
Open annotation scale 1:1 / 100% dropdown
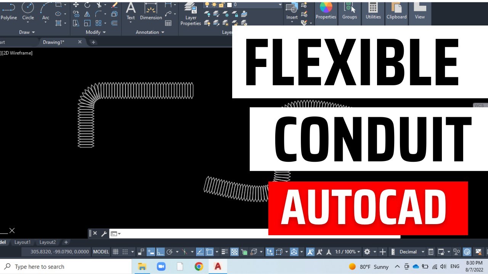(x=348, y=252)
